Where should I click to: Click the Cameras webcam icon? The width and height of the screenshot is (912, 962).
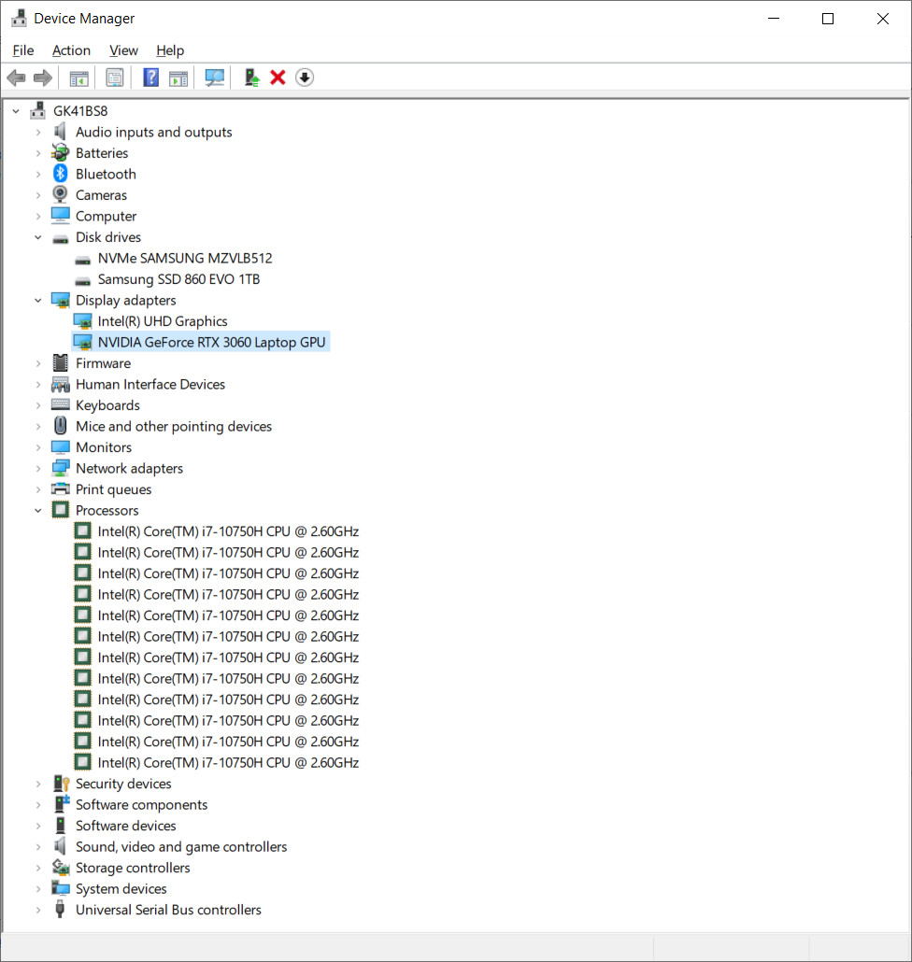[x=60, y=194]
